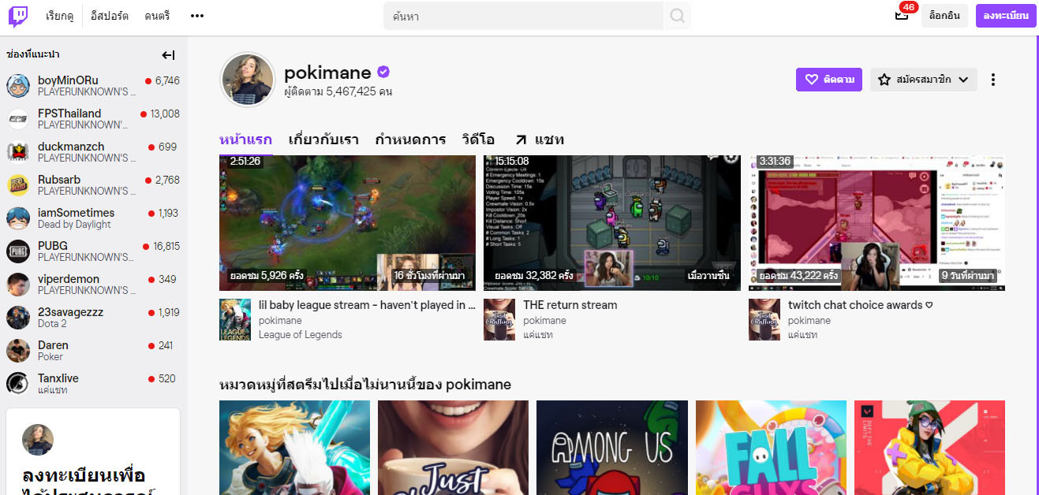The image size is (1039, 495).
Task: Open the League of Legends category card
Action: pos(294,448)
